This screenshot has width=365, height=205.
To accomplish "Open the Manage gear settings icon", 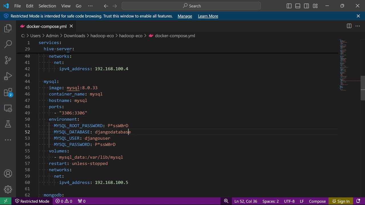I will (x=8, y=189).
